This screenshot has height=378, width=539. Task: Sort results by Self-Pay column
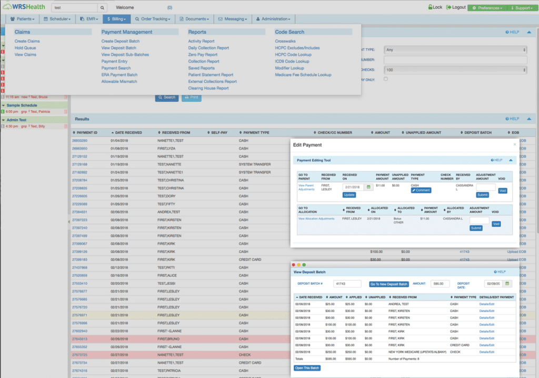[217, 132]
